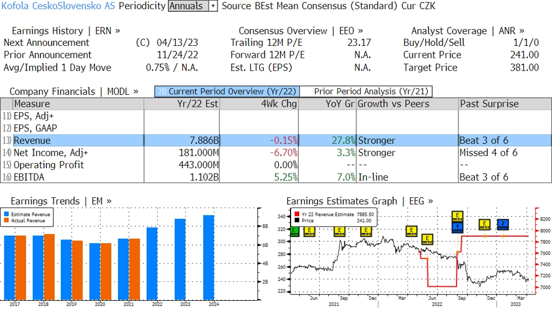Click the In-line growth vs peers cell
The image size is (552, 310).
click(x=373, y=177)
